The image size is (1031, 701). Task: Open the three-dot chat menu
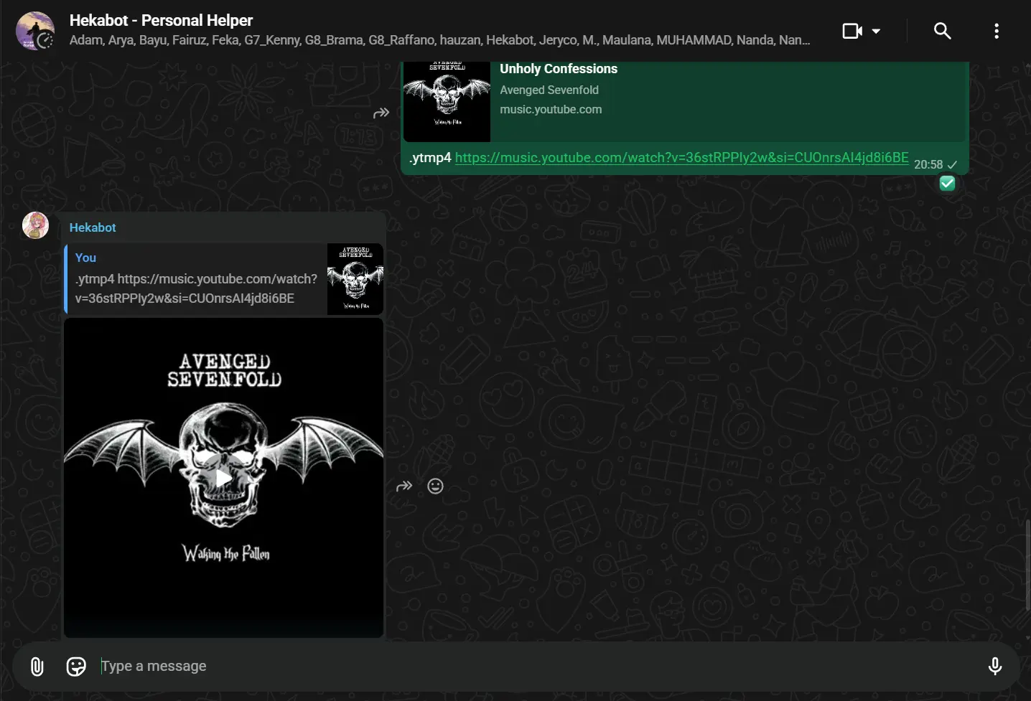click(x=997, y=31)
